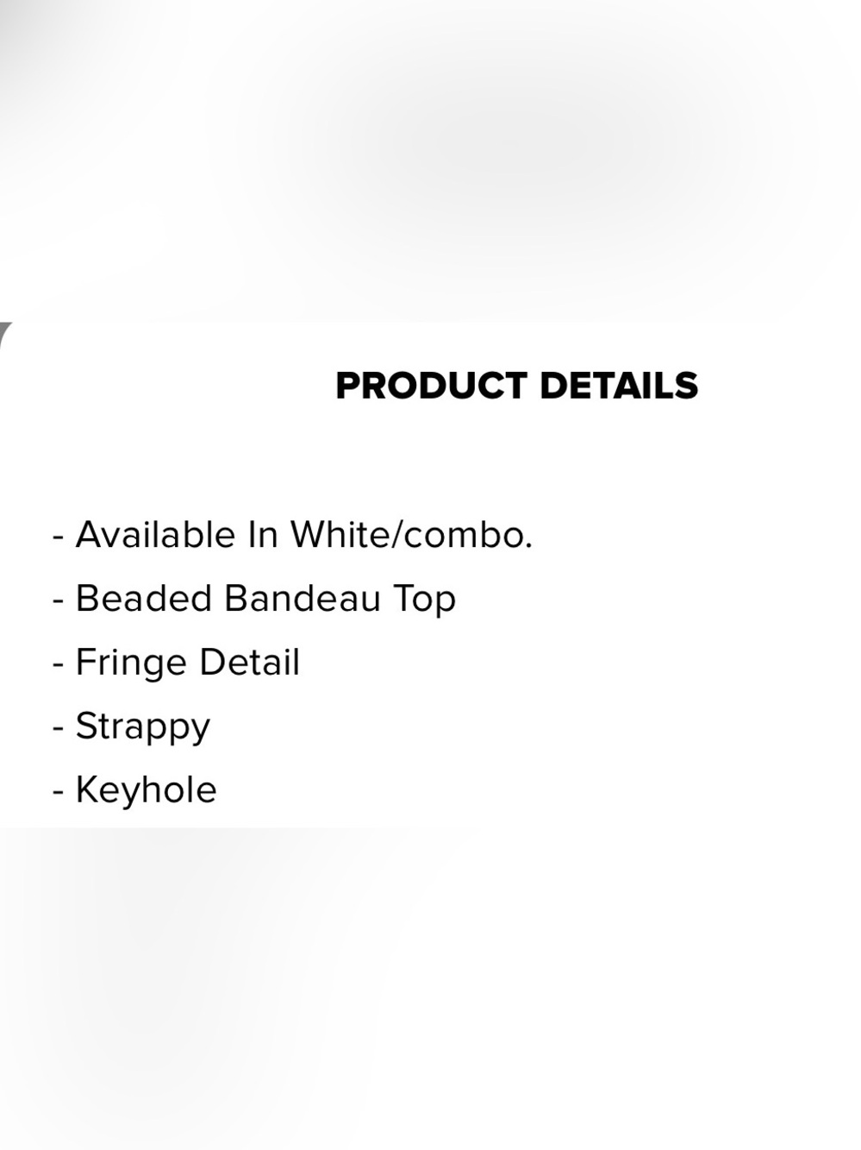Click the dash bullet before 'Keyhole'
This screenshot has height=1150, width=861.
[x=59, y=792]
